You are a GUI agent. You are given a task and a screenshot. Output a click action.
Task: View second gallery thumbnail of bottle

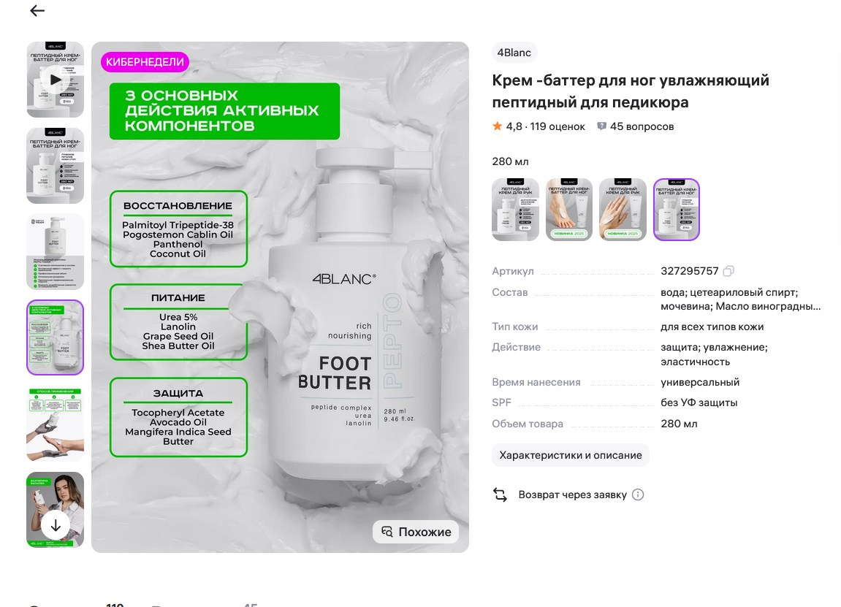tap(56, 166)
